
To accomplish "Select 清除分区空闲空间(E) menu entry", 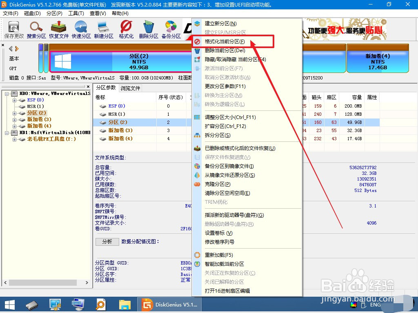I will [247, 193].
